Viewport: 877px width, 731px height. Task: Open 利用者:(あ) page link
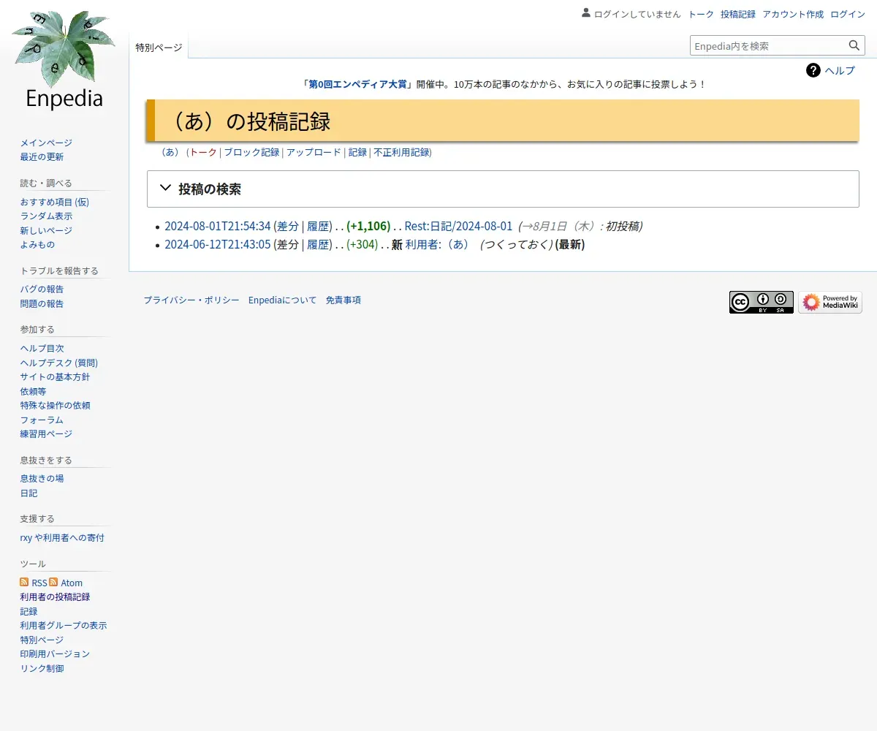click(x=438, y=244)
